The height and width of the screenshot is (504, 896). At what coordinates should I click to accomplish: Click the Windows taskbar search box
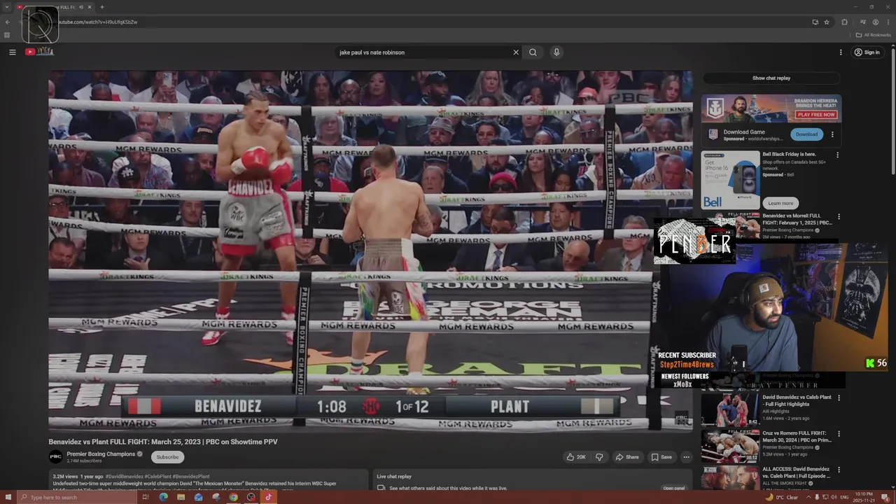click(76, 497)
